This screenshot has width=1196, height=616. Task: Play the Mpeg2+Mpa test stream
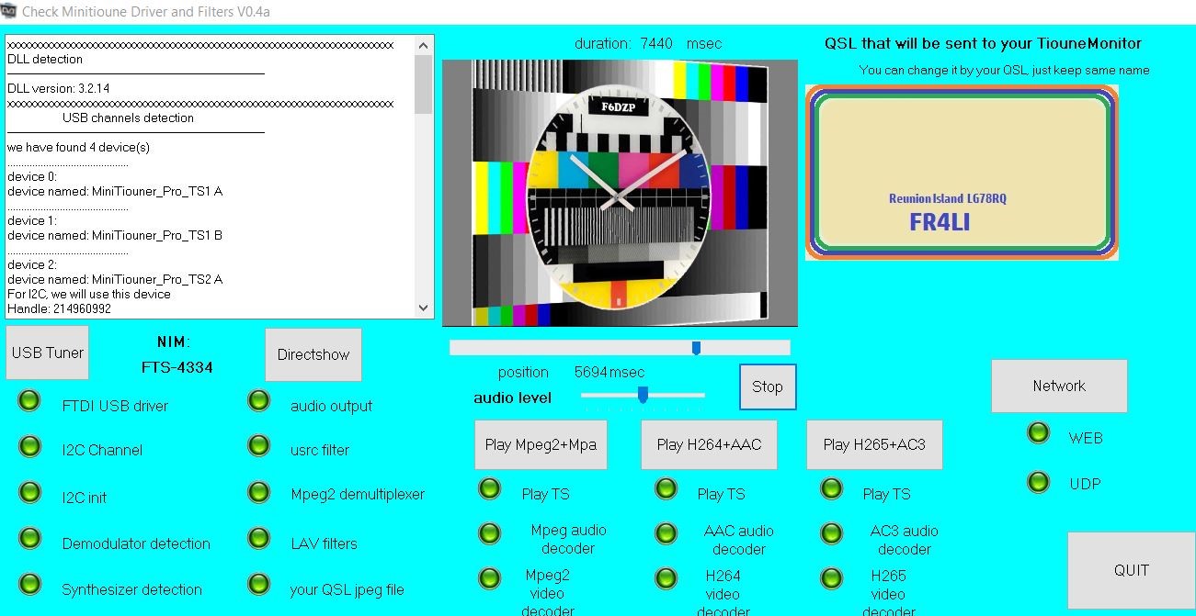point(541,445)
